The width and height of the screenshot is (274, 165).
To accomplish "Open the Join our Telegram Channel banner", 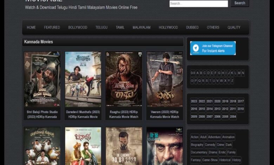I will point(213,48).
